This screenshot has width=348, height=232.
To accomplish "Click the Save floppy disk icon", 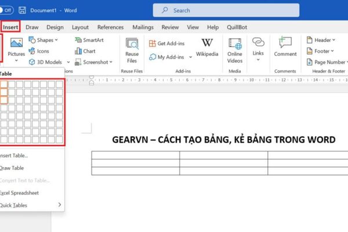I will [22, 10].
